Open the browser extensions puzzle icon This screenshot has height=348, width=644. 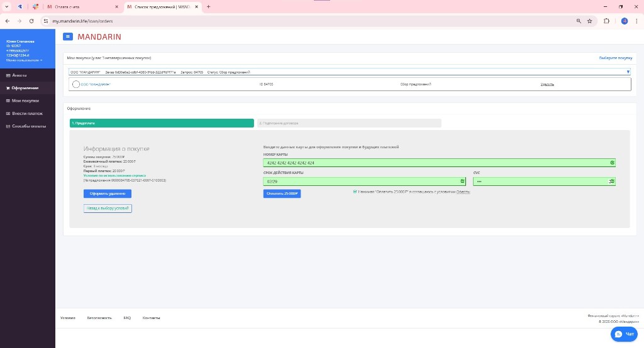click(x=606, y=21)
